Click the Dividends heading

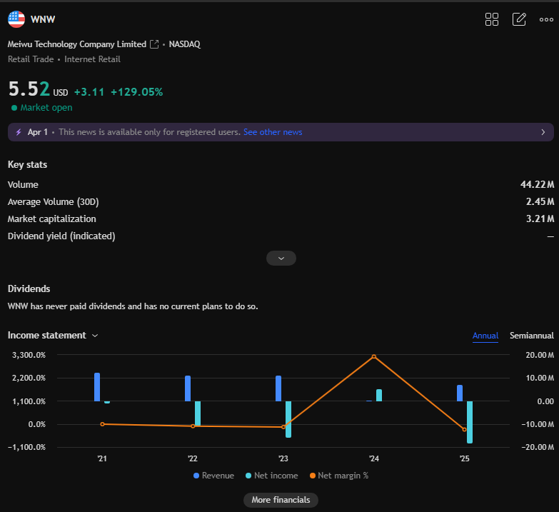tap(29, 288)
